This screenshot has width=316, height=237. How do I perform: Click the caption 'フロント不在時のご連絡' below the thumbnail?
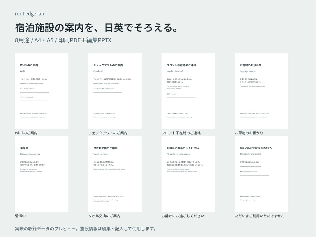pos(181,133)
